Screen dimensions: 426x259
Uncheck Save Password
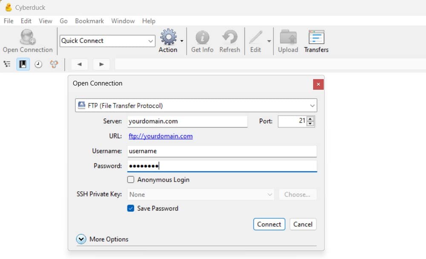[130, 208]
